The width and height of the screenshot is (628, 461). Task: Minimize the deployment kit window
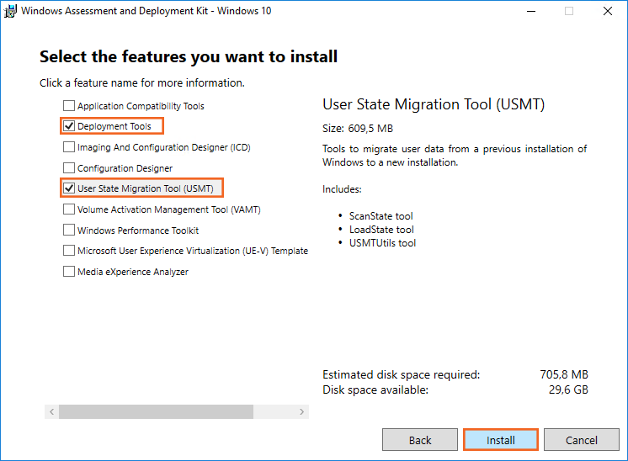pyautogui.click(x=531, y=11)
